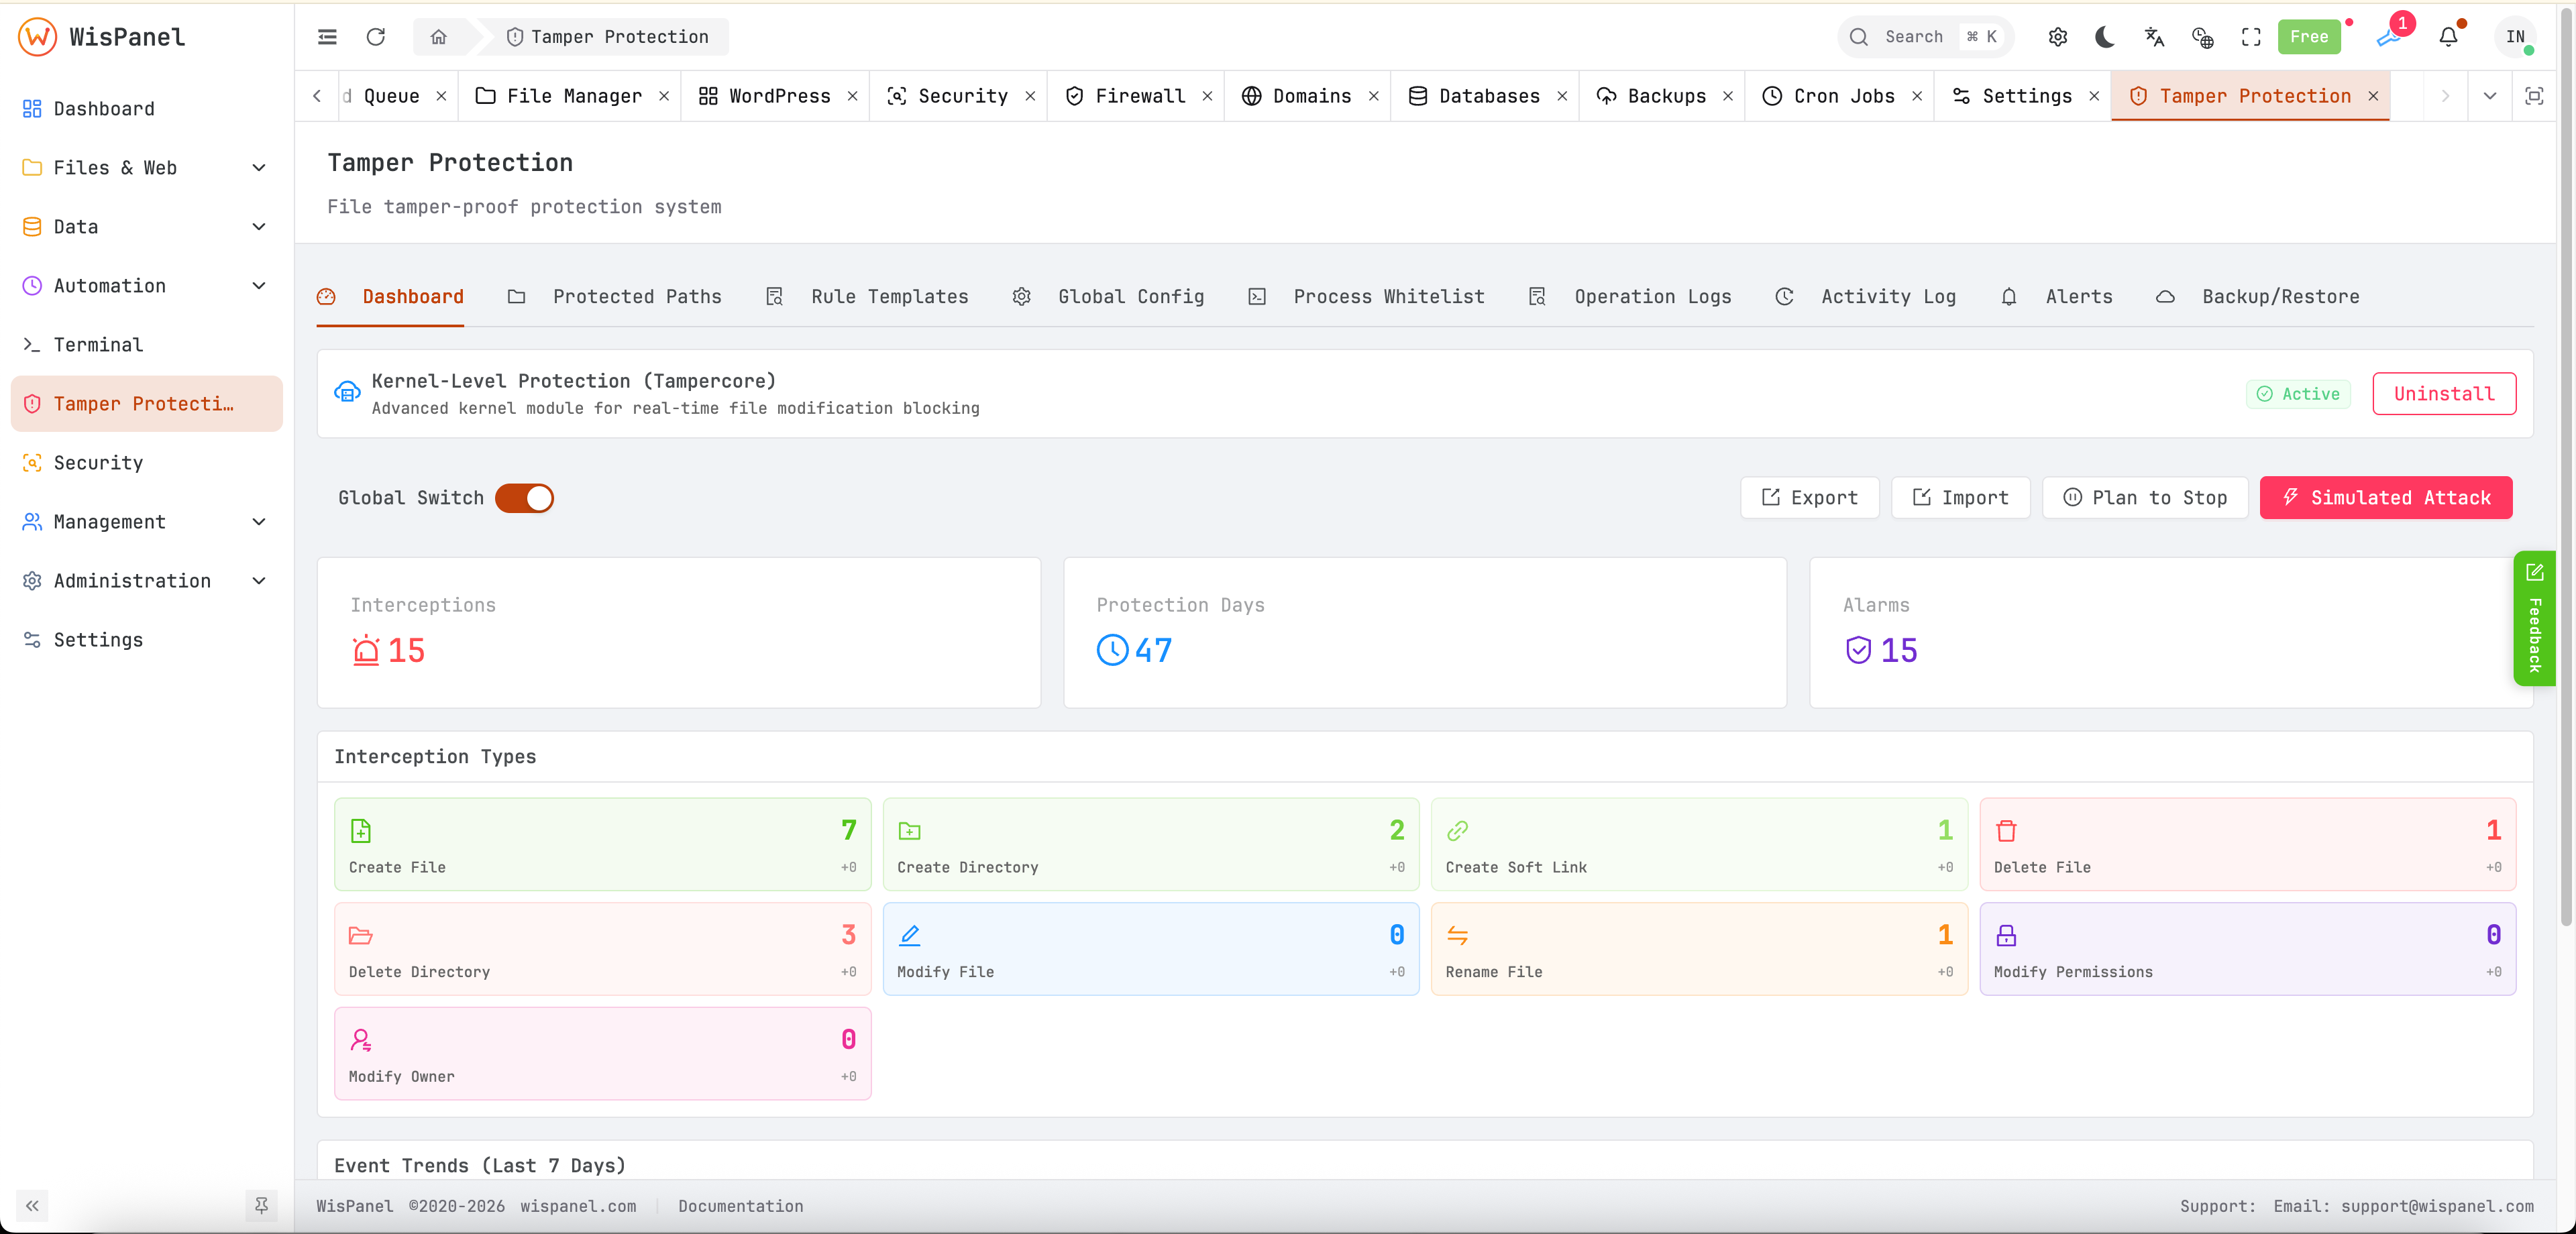
Task: Click the Interceptions count card
Action: tap(679, 633)
